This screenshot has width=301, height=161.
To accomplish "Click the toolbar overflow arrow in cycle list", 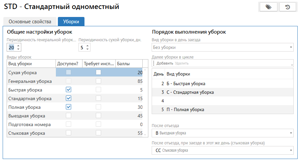I will point(292,65).
